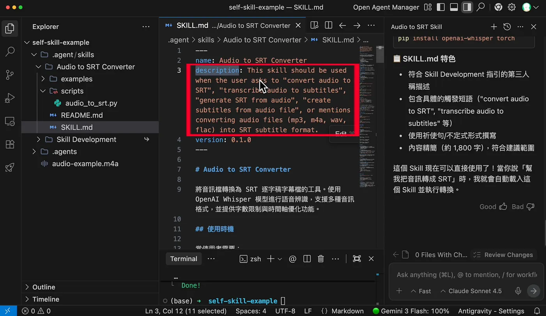Open the Run and Debug view
The width and height of the screenshot is (546, 316).
tap(10, 98)
